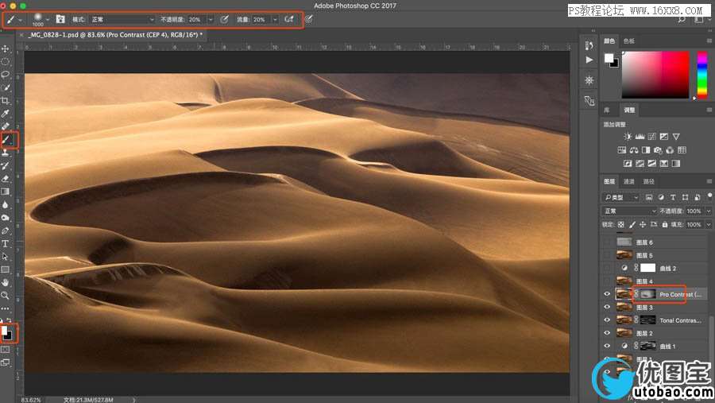Select the Path Selection tool
Screen dimensions: 715x403
coord(6,257)
